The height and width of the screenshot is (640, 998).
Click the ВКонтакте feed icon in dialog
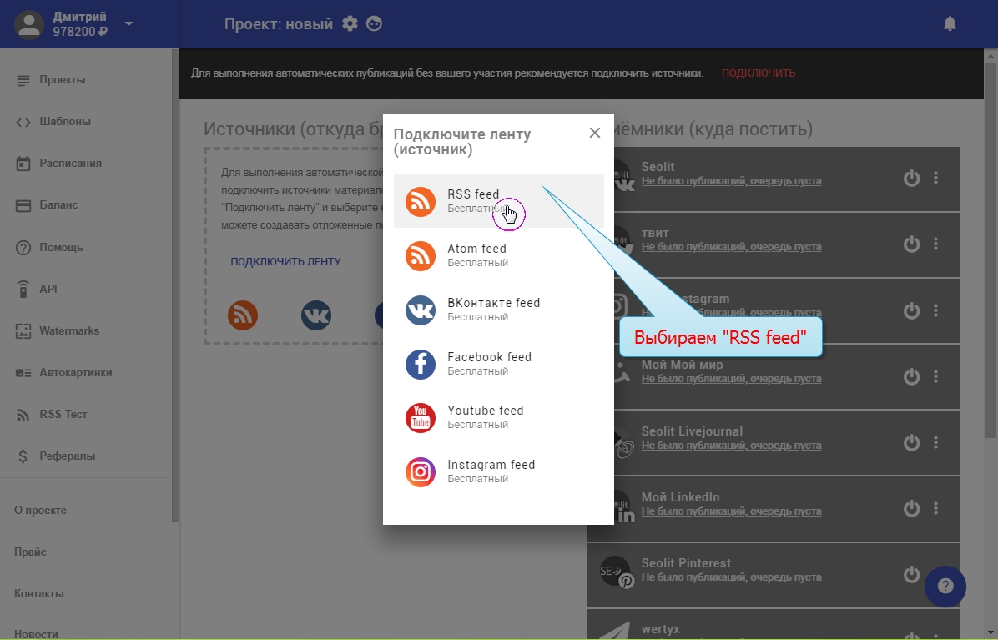(x=421, y=310)
